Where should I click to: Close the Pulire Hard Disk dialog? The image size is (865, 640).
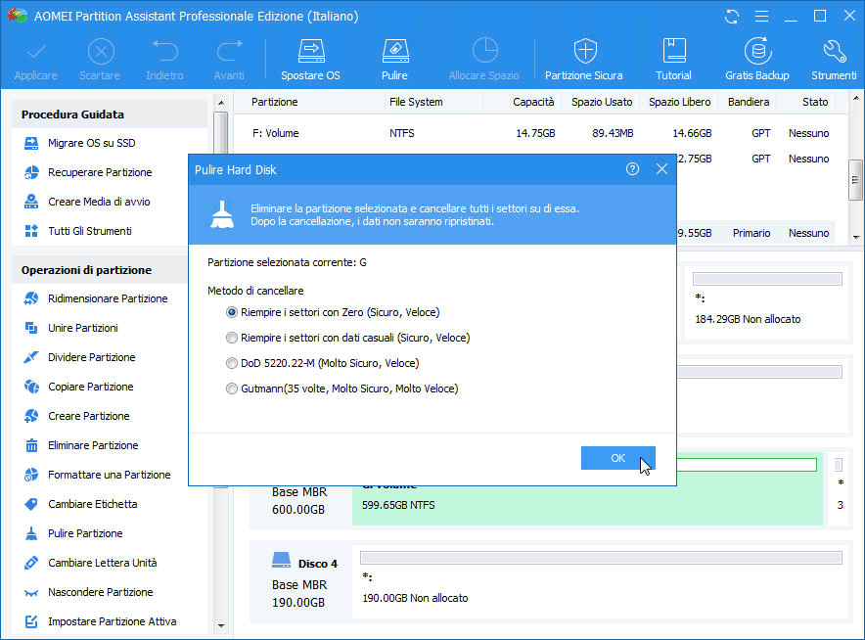662,169
